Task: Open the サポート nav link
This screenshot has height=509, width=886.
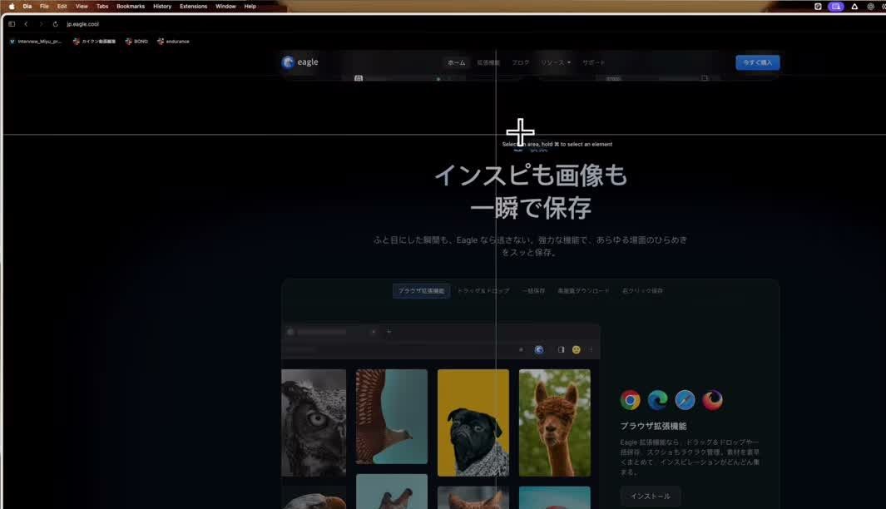Action: tap(593, 62)
